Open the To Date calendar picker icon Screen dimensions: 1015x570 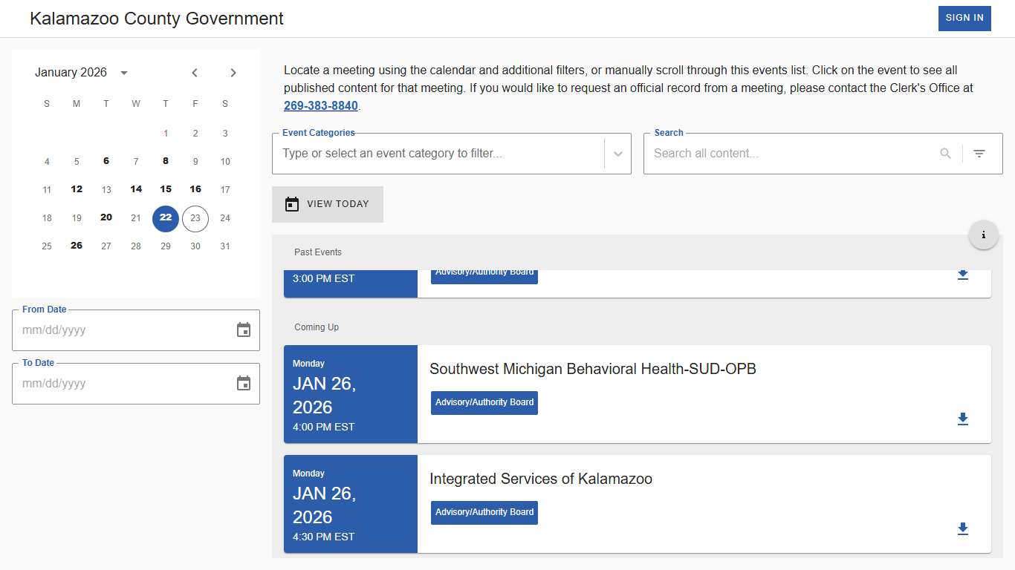243,383
